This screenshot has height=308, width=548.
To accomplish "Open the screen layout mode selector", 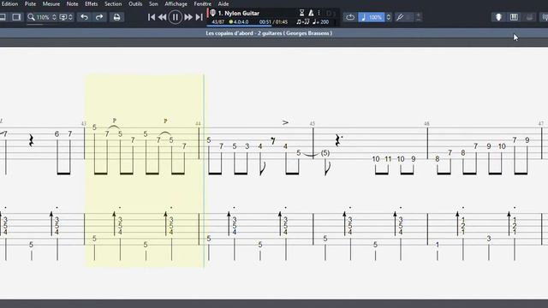I will pyautogui.click(x=63, y=17).
